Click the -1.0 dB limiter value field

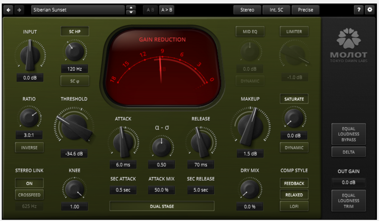295,77
